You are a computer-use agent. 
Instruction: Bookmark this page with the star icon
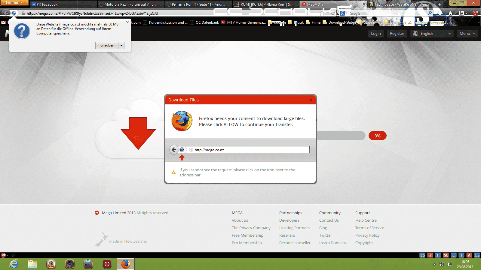[x=322, y=13]
